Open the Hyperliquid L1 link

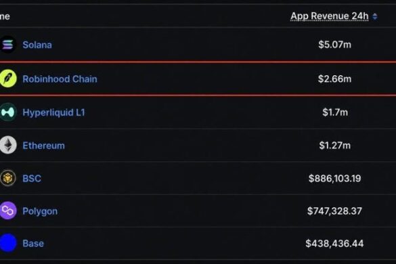[x=53, y=112]
